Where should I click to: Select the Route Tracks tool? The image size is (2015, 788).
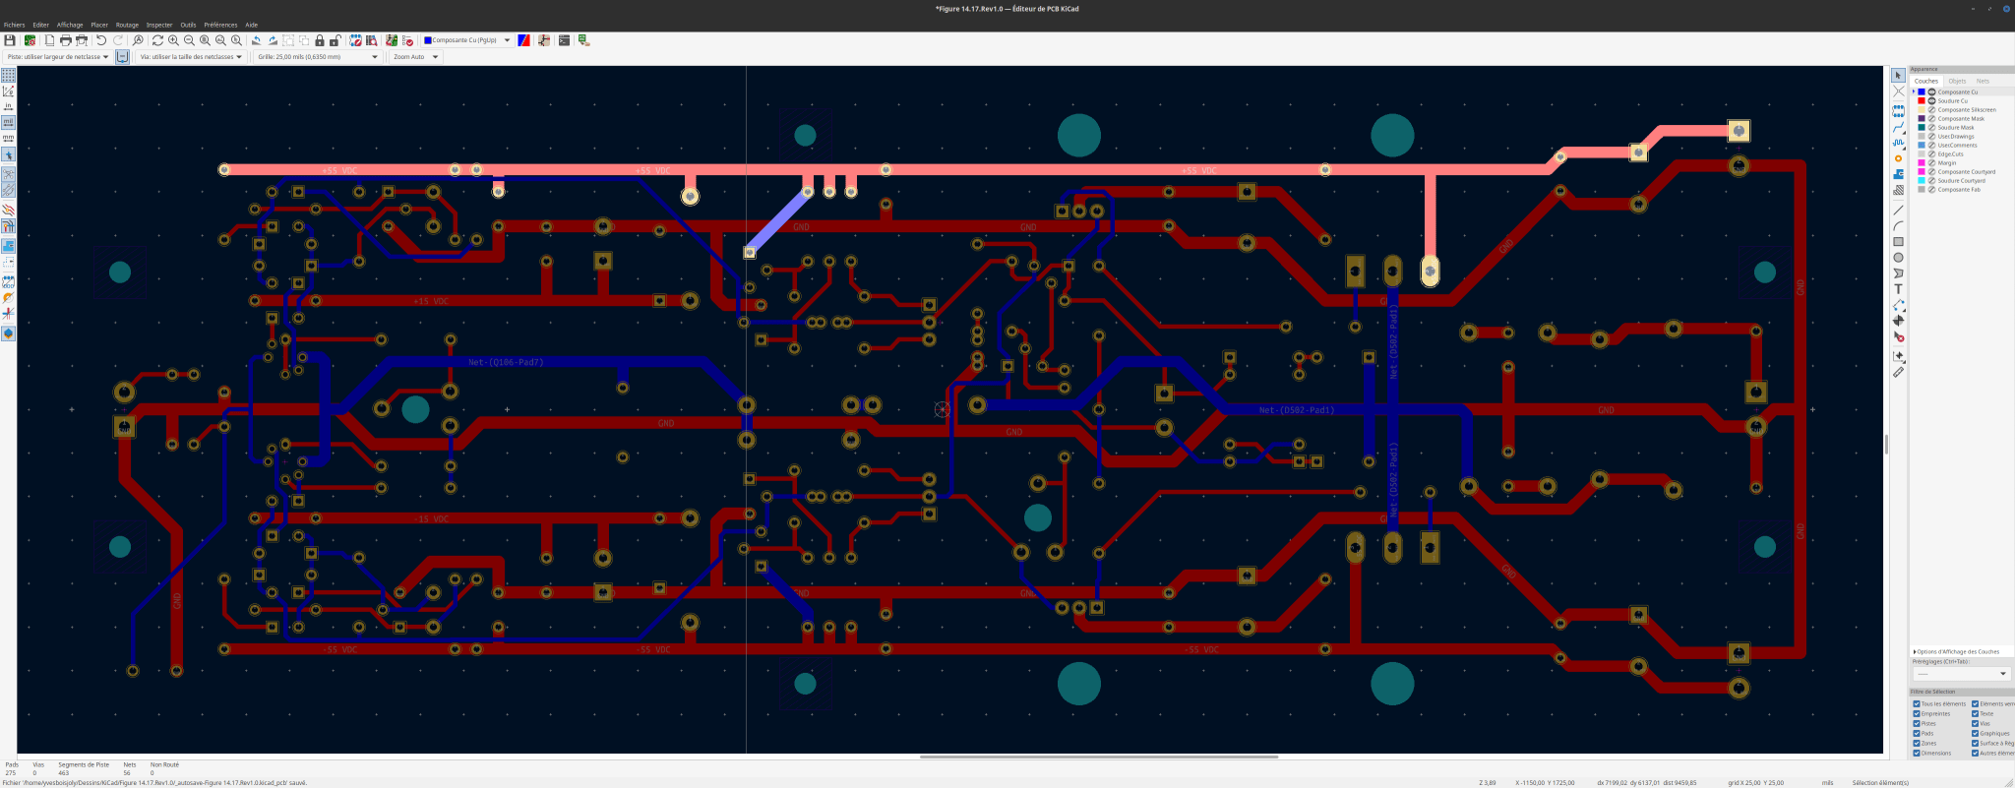click(1898, 127)
